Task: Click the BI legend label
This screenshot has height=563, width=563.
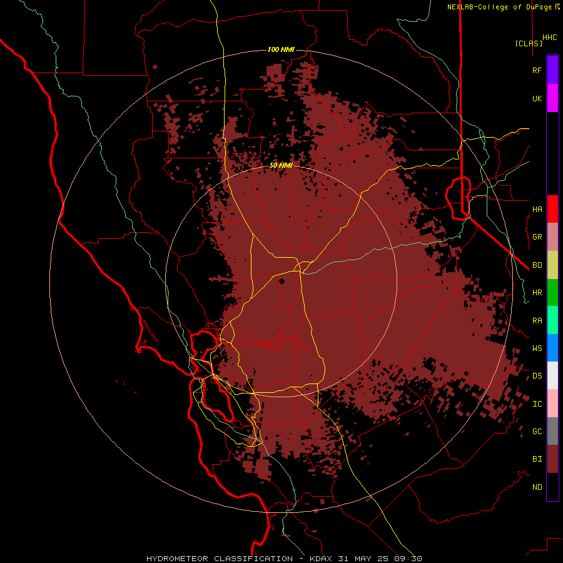Action: click(x=537, y=459)
